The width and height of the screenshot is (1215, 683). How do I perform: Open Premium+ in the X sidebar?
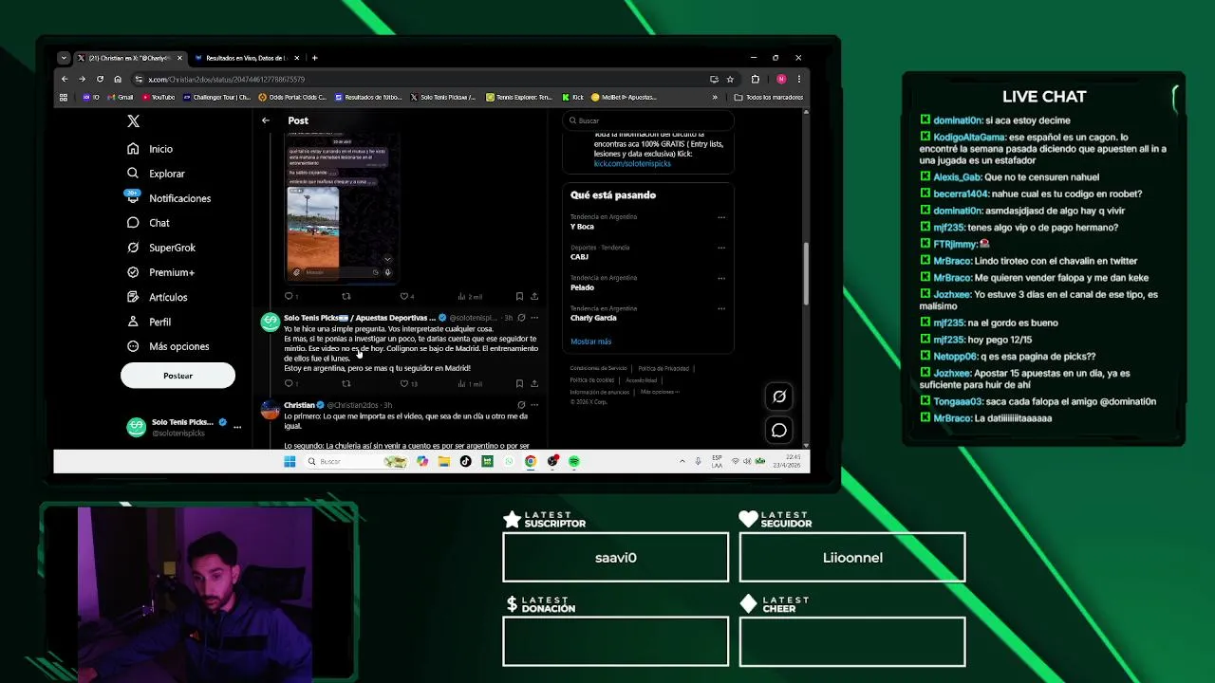[x=160, y=272]
